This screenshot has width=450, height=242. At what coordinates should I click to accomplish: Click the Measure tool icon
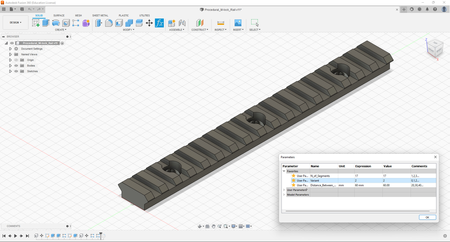tap(220, 23)
